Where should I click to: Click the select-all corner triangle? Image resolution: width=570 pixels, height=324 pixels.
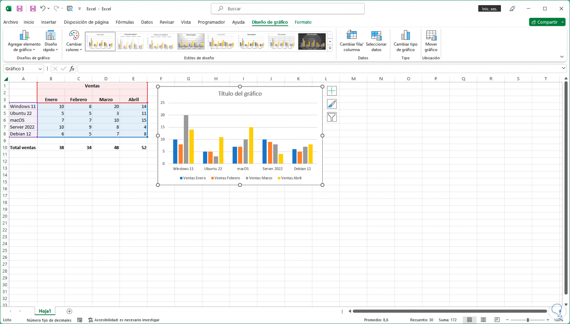tap(6, 79)
